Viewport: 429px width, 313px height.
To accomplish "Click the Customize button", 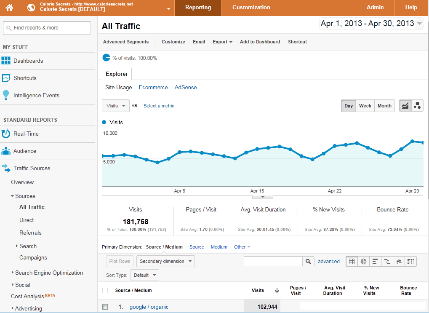I will (173, 42).
